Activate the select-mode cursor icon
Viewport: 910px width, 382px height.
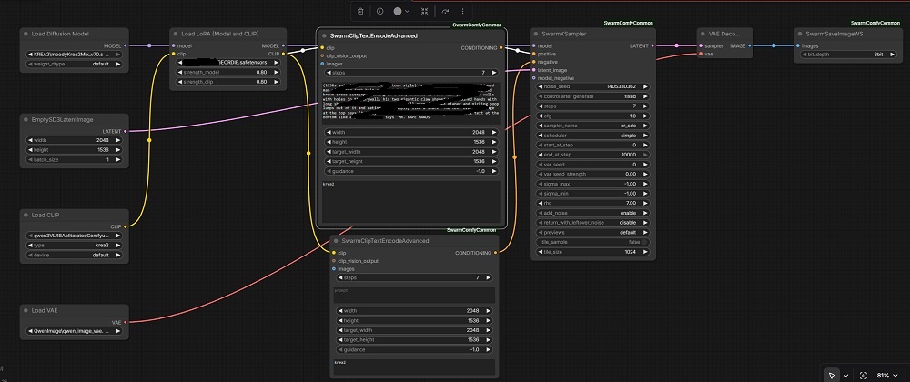[833, 376]
